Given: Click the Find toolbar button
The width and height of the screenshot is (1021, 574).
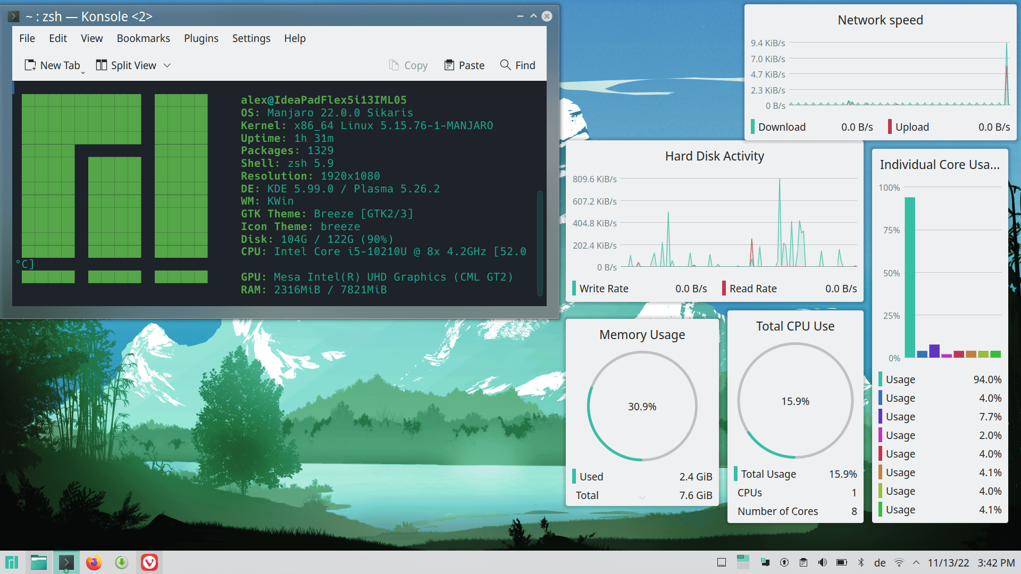Looking at the screenshot, I should [x=518, y=65].
